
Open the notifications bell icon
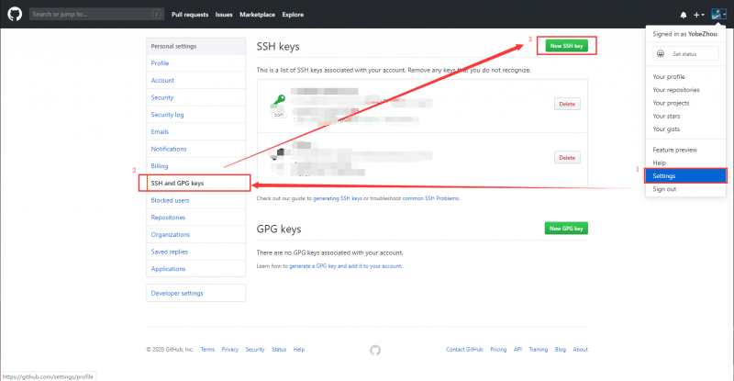(x=684, y=15)
